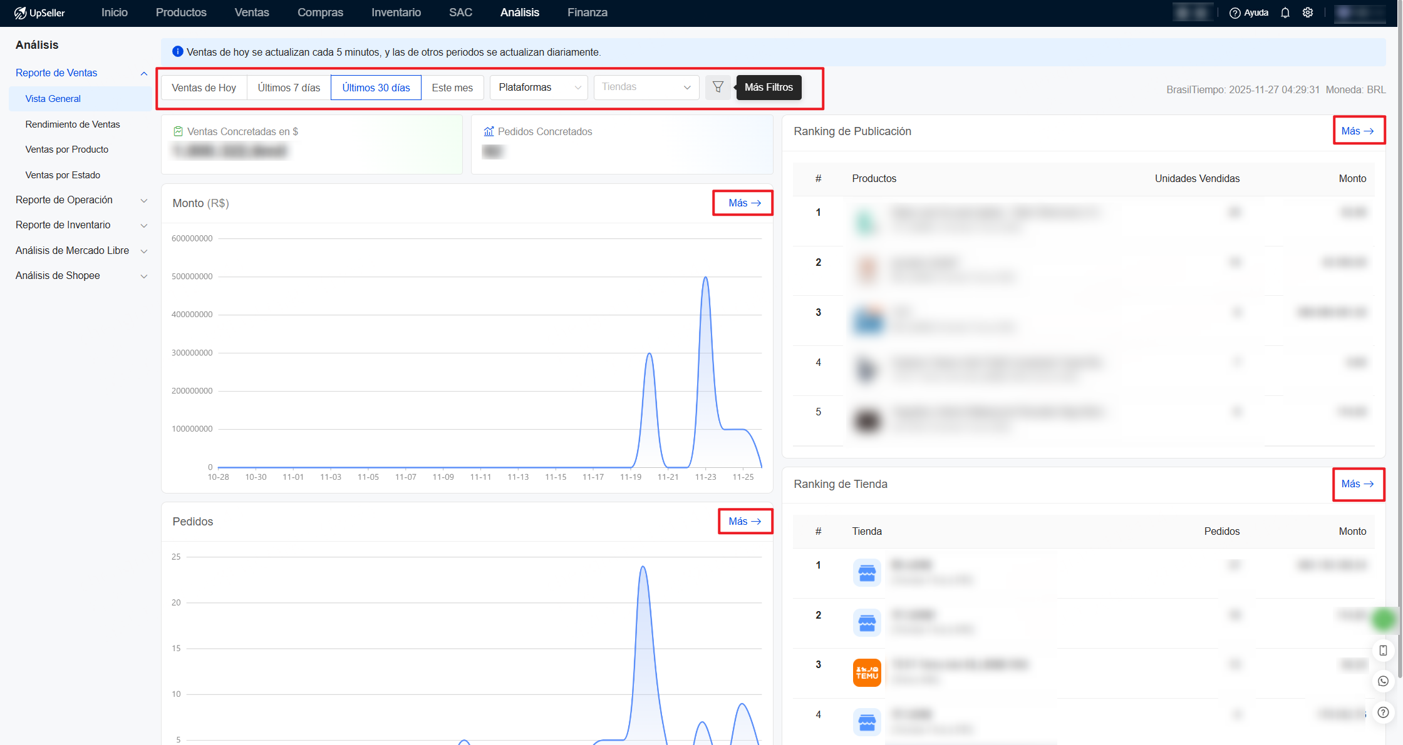Click Más link in Pedidos chart
The image size is (1403, 745).
coord(745,521)
